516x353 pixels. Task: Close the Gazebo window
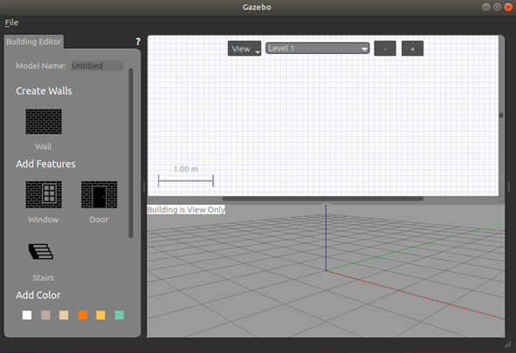click(x=508, y=7)
